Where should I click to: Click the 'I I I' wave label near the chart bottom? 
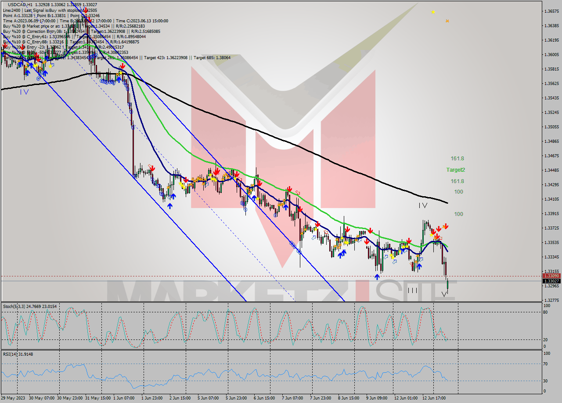point(412,290)
